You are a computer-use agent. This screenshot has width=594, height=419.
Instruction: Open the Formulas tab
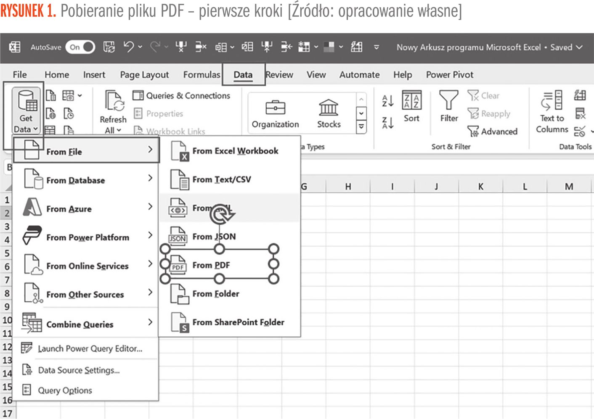pos(202,74)
